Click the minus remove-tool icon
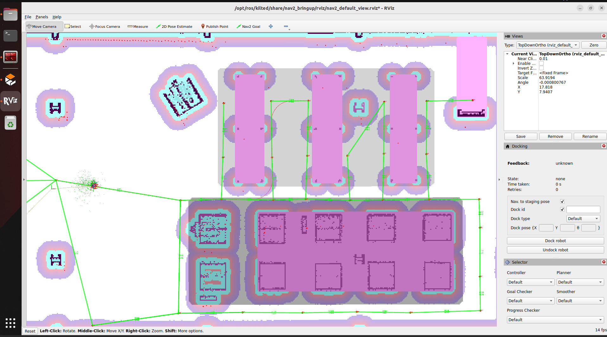The image size is (607, 337). point(286,27)
